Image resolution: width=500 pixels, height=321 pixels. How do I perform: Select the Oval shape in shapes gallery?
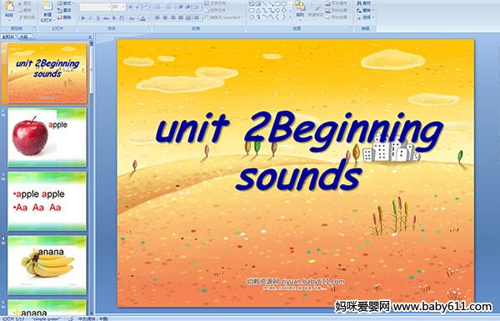[x=284, y=3]
